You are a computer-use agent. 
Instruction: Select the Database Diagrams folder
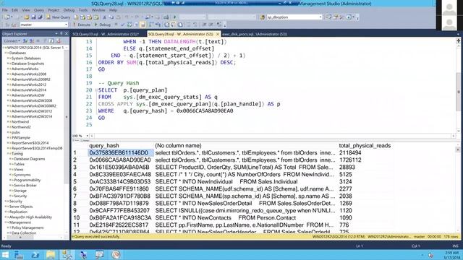tap(29, 159)
